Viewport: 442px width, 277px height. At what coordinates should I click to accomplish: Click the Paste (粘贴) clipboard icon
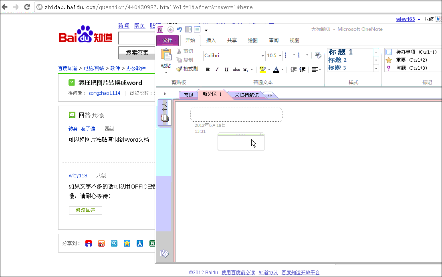pos(166,55)
